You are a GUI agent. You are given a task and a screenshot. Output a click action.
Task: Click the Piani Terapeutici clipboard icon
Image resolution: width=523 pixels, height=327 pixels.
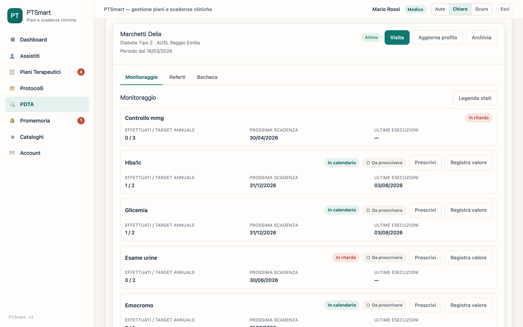(x=12, y=72)
